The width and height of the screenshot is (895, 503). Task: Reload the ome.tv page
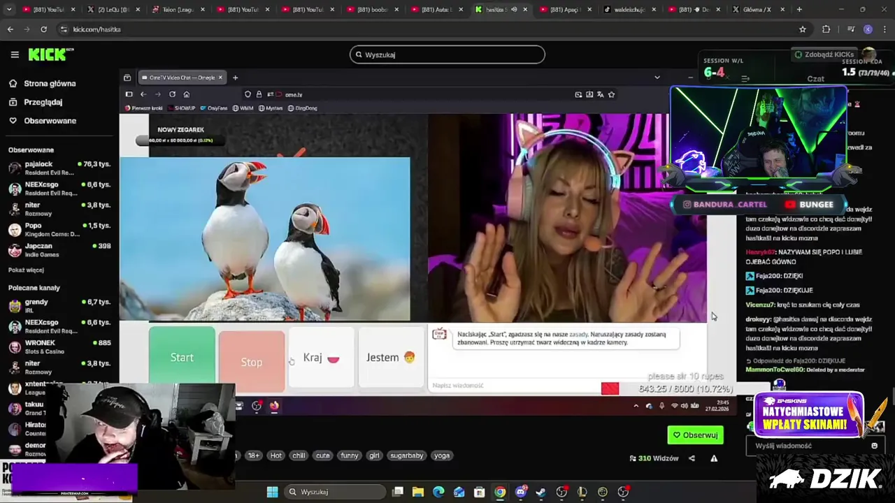coord(172,94)
